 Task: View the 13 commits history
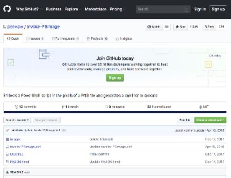click(25, 107)
